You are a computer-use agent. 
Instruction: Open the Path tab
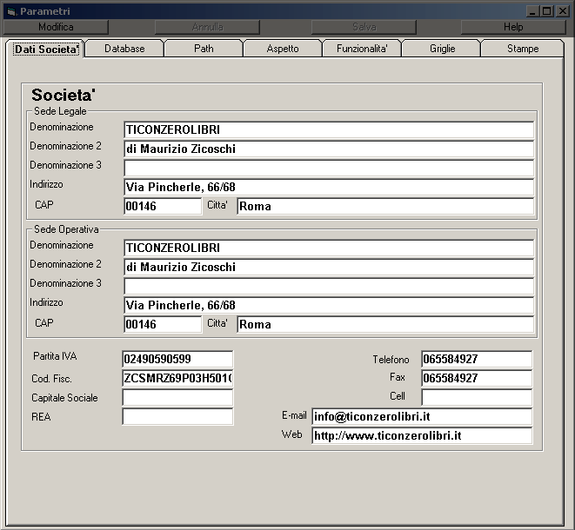point(204,49)
